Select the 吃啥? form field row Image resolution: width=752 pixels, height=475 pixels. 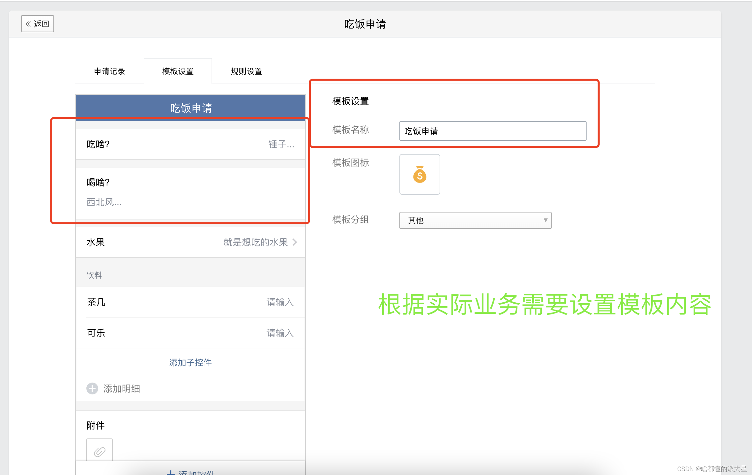[x=190, y=144]
